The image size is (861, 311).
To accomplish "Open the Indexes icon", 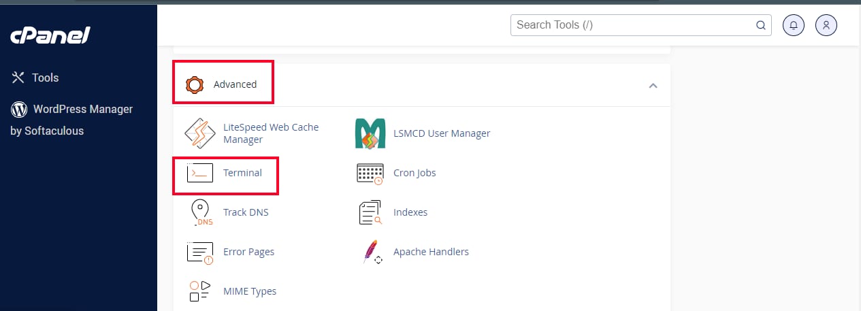I will tap(370, 212).
